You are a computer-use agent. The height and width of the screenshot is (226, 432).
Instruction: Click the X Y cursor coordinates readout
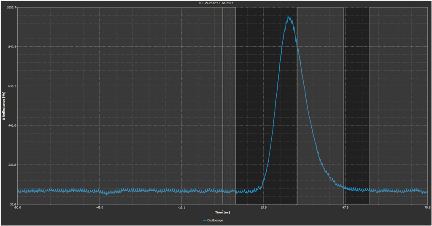tap(216, 3)
